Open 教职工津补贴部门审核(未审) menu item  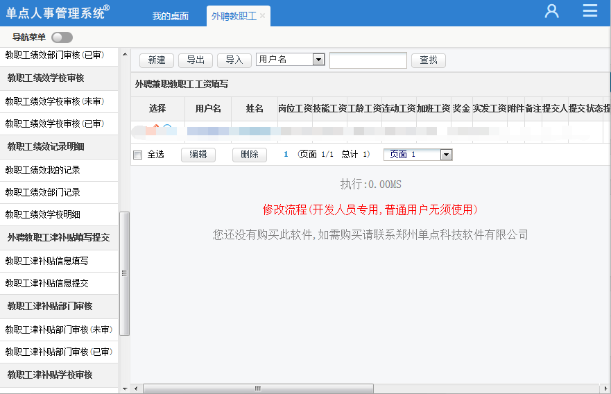click(x=59, y=329)
